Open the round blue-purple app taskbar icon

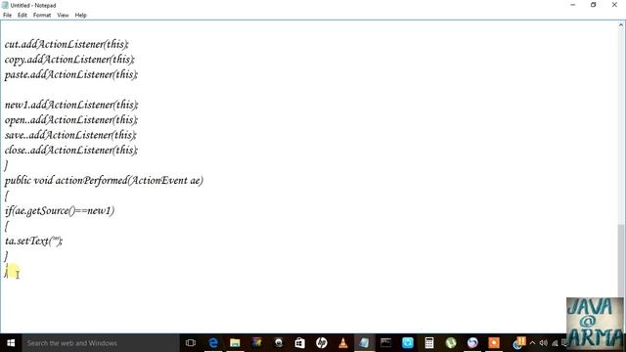[x=472, y=343]
